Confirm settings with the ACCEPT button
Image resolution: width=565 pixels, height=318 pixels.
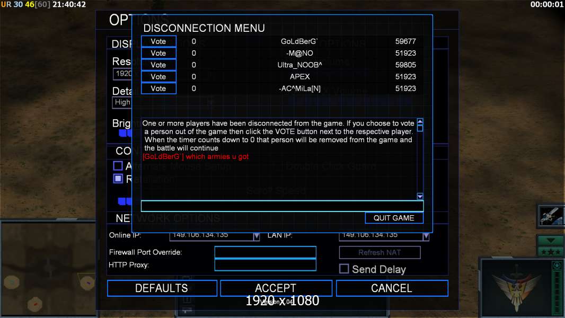point(276,288)
